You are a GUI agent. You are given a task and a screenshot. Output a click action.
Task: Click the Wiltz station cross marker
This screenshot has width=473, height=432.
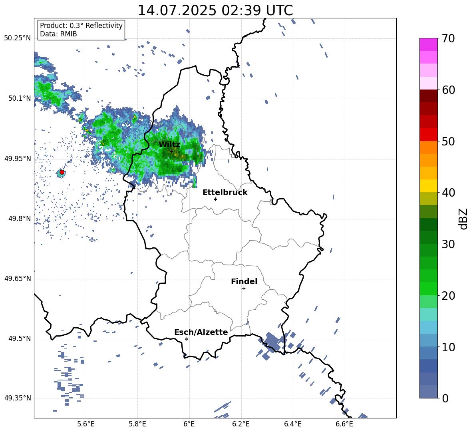coord(172,151)
